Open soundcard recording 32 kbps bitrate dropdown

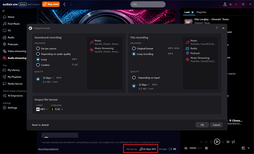pos(48,78)
